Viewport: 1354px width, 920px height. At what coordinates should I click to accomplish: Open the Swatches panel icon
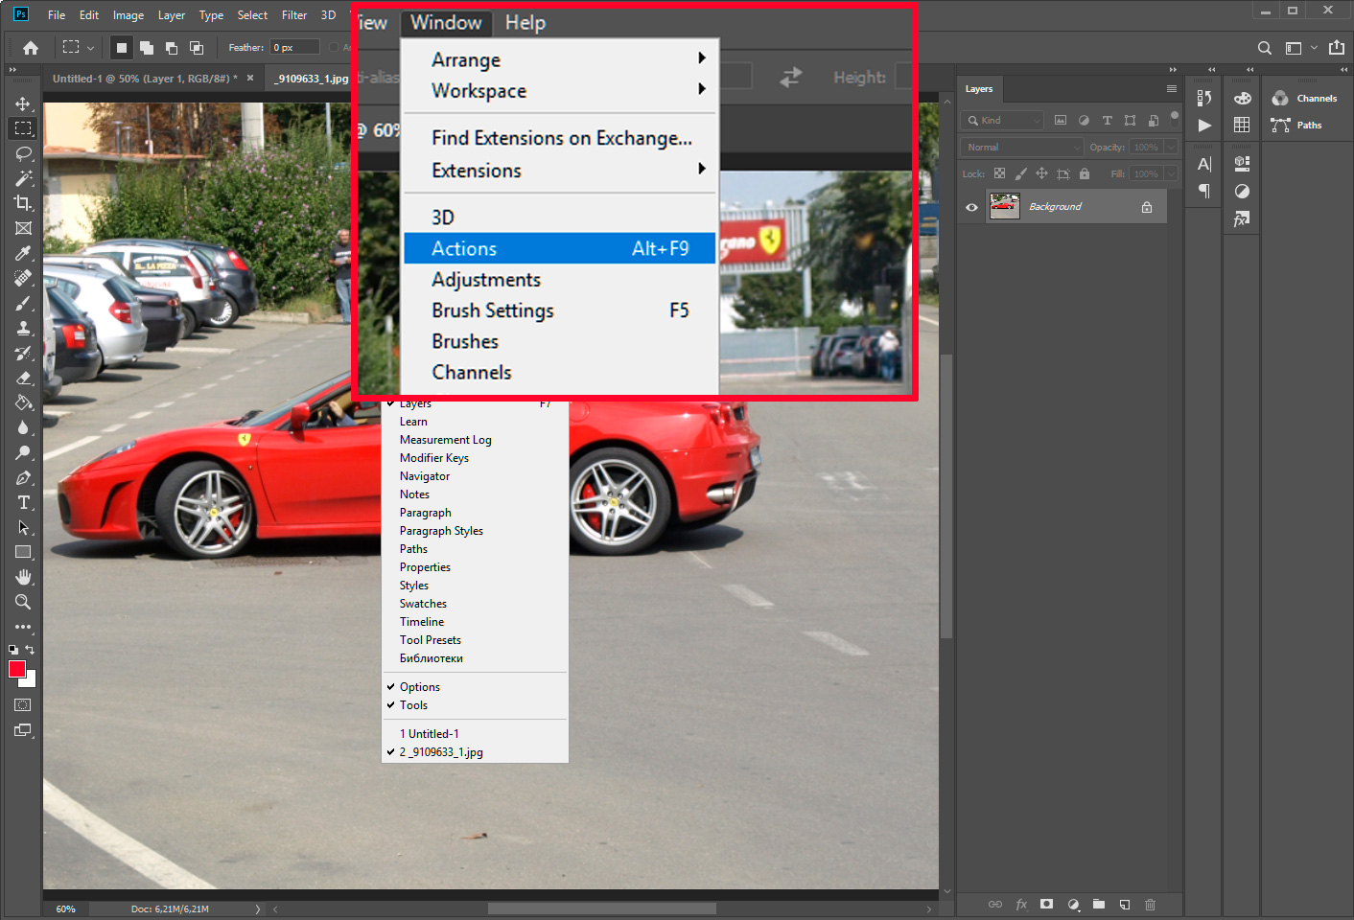pos(1241,125)
